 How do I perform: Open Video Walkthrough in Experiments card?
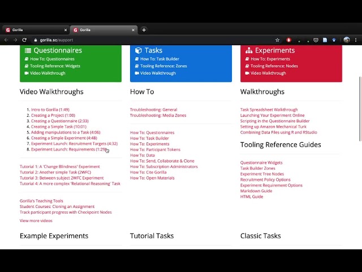click(x=268, y=73)
